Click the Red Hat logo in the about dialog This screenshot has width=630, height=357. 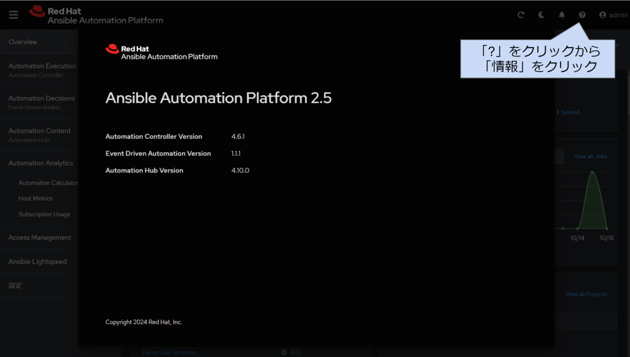pyautogui.click(x=161, y=52)
